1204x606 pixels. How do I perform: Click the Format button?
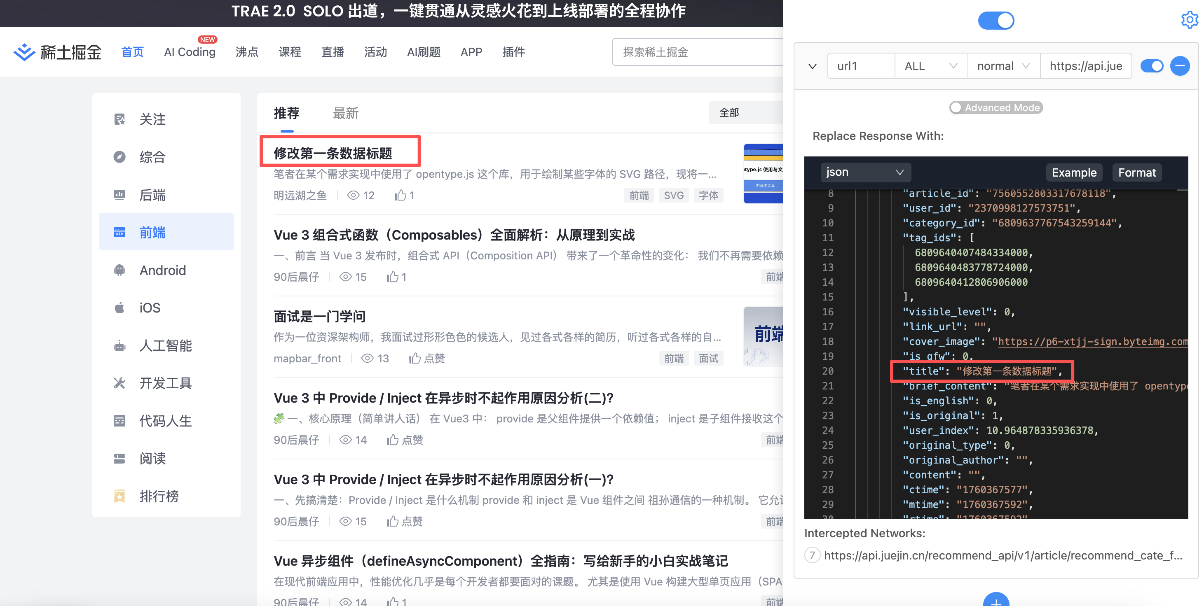(x=1136, y=172)
